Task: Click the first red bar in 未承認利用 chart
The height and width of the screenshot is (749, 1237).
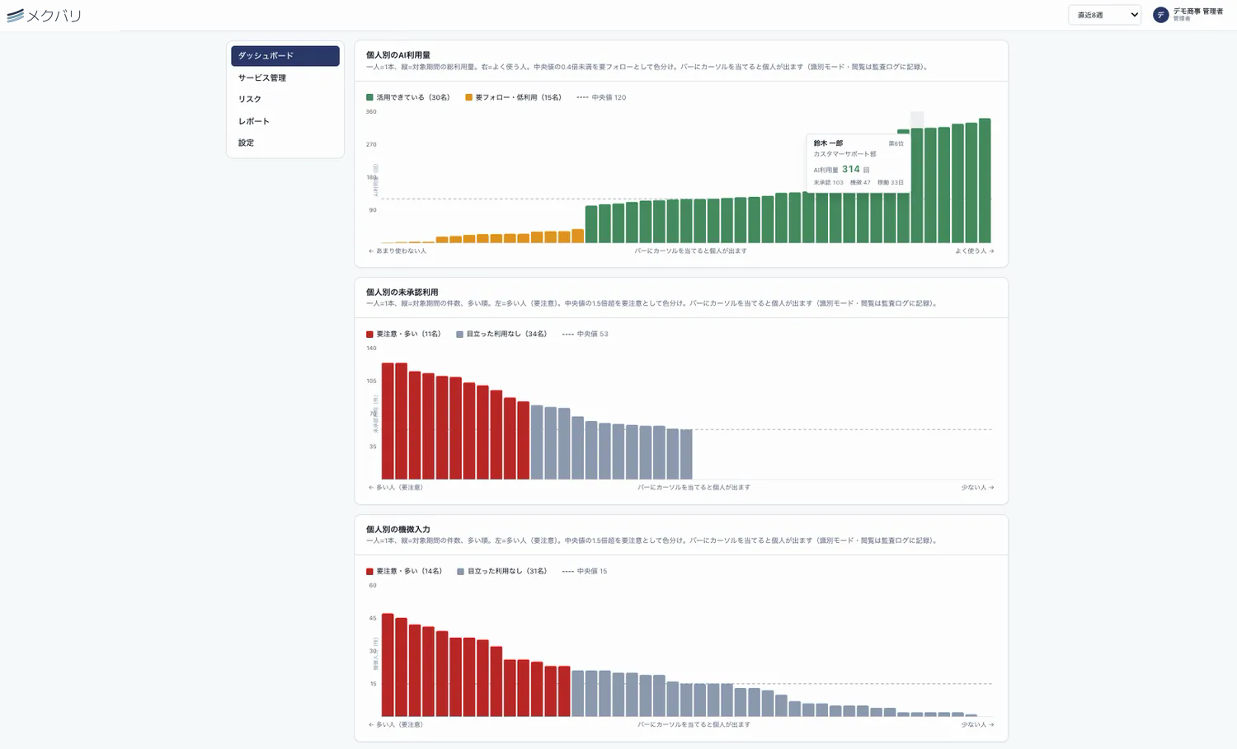Action: coord(388,421)
